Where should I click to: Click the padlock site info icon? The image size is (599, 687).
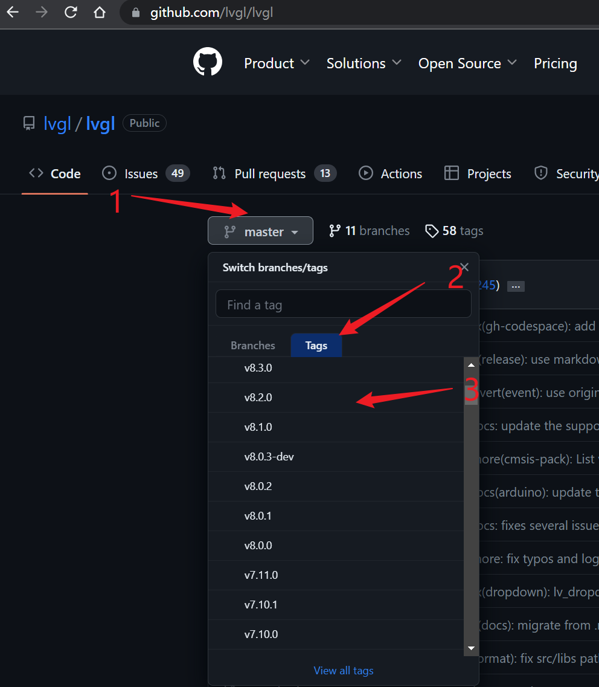(136, 13)
